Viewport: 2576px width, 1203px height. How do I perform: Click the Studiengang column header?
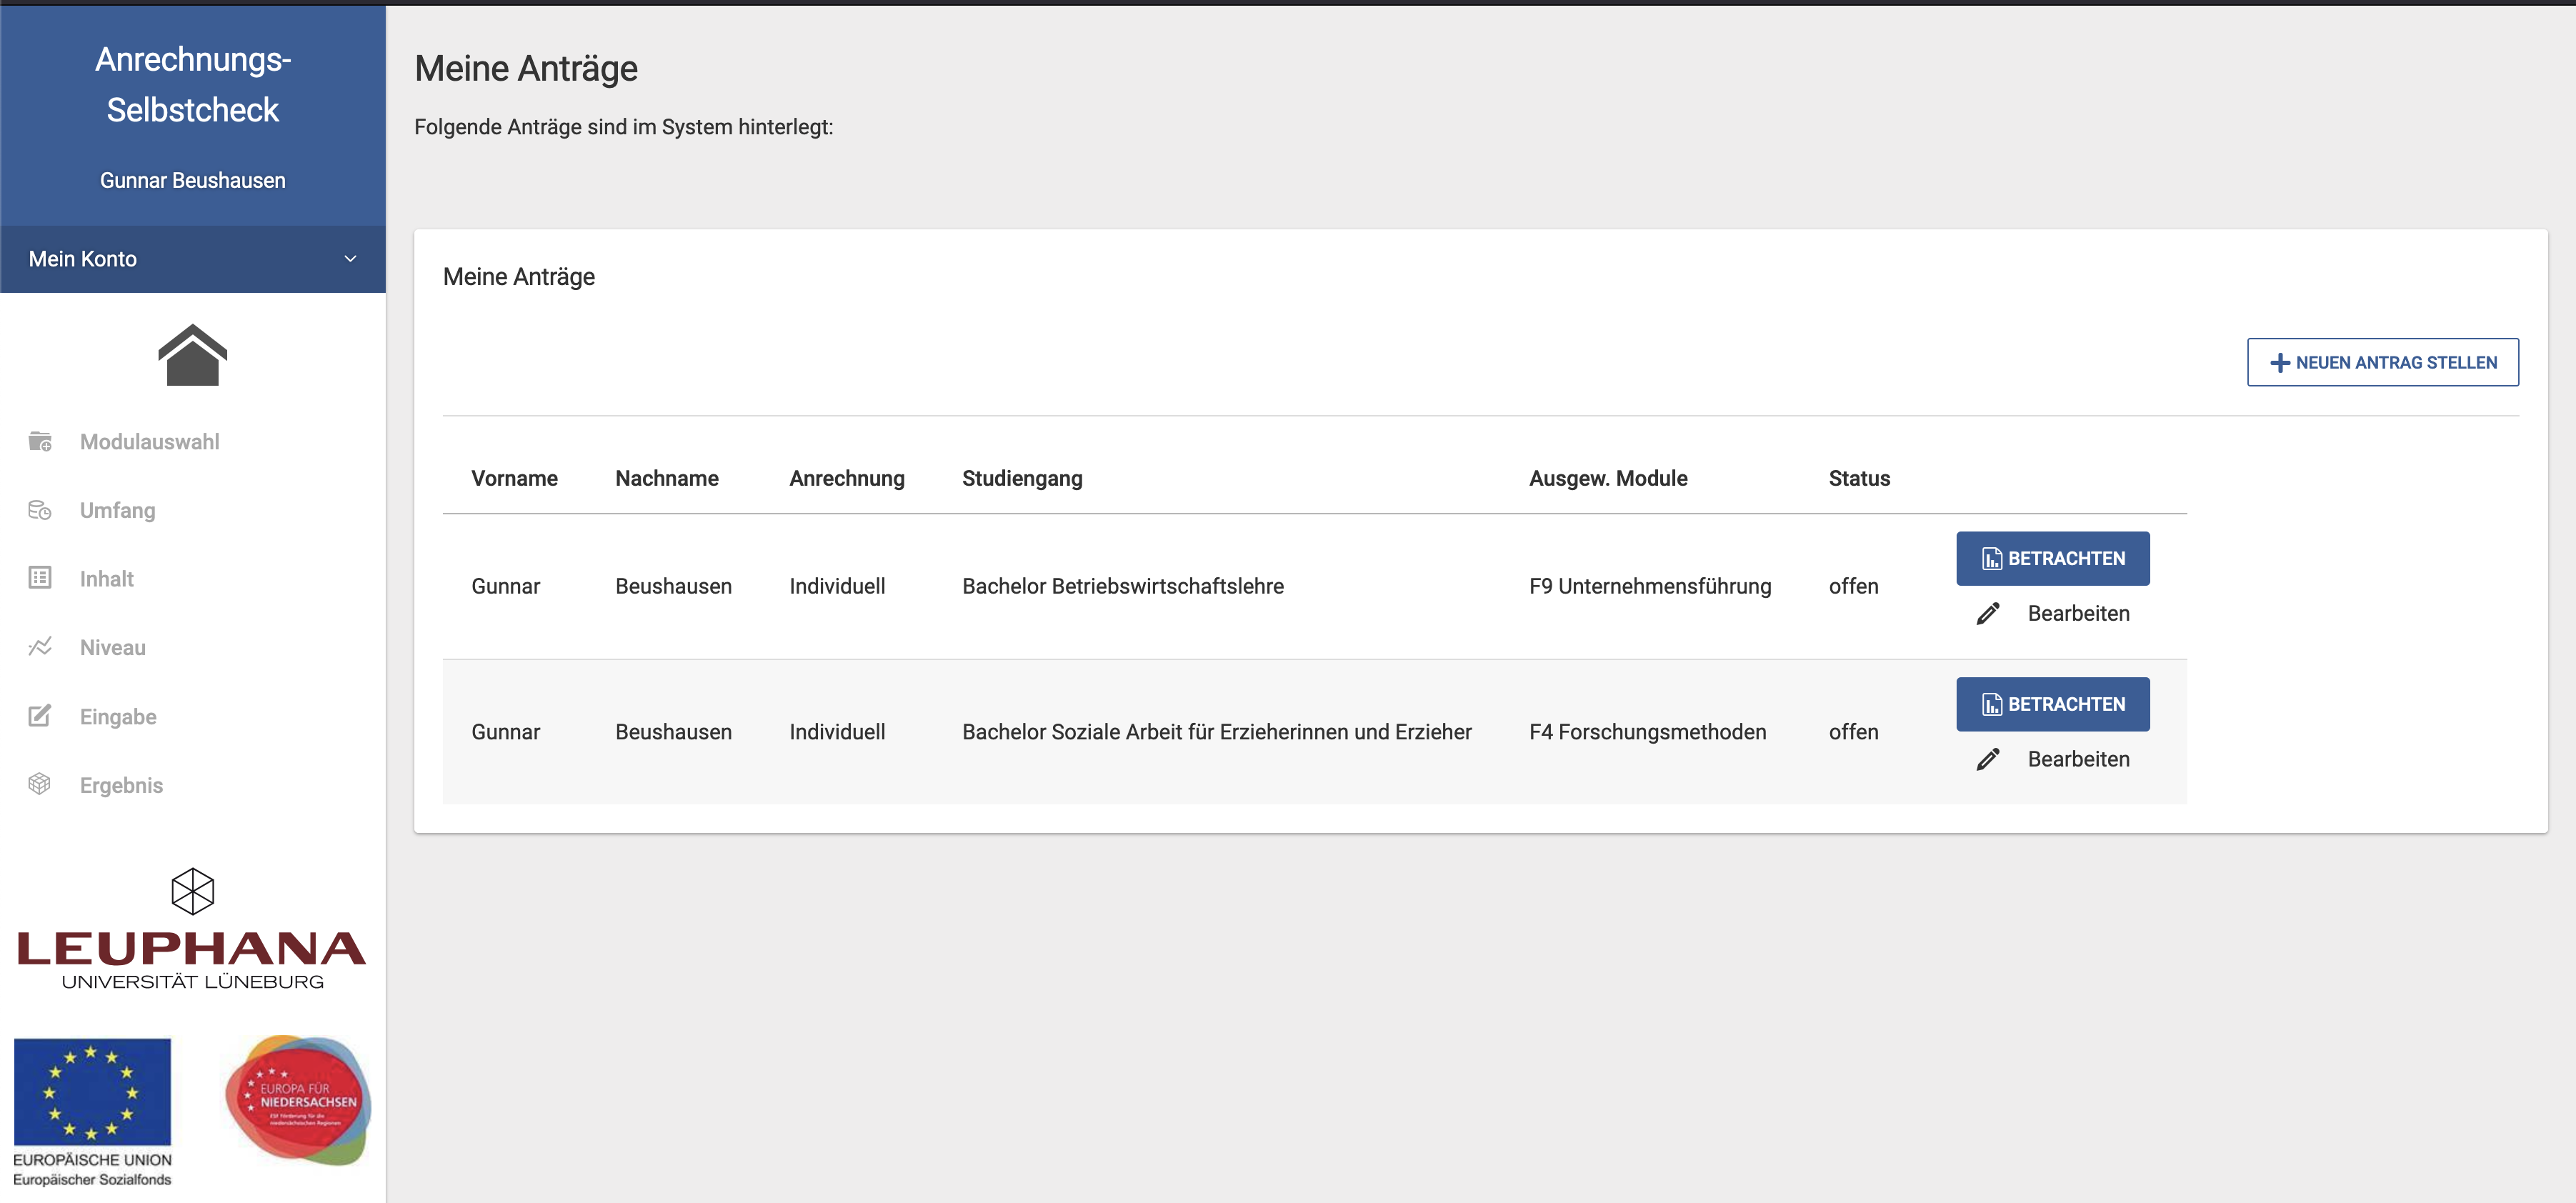pos(1022,479)
